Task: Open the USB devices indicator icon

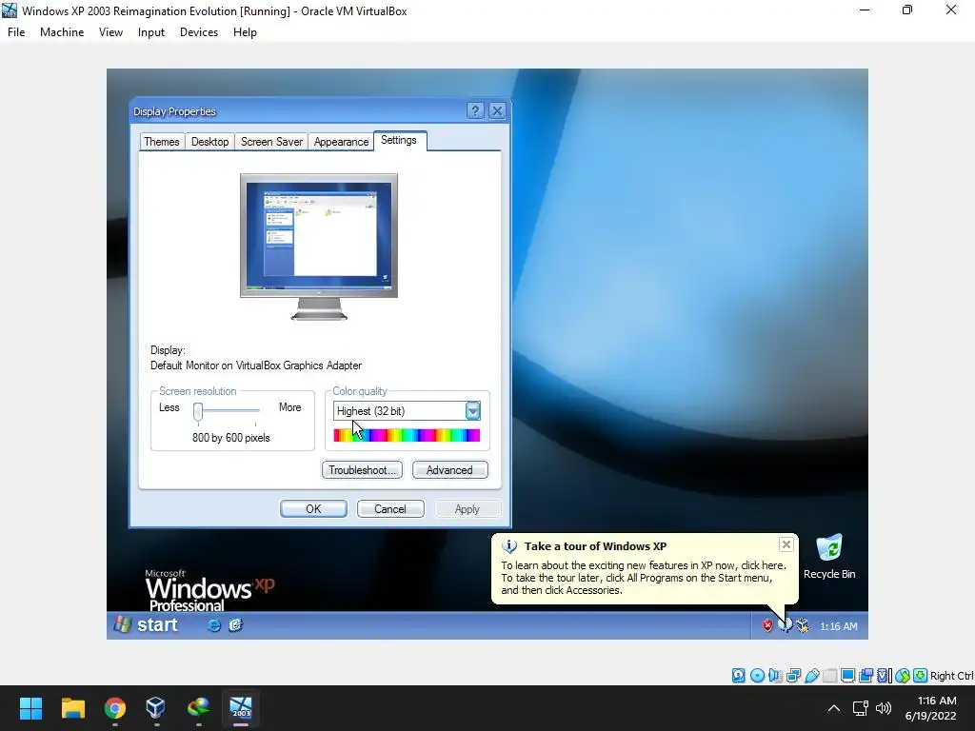Action: tap(811, 676)
